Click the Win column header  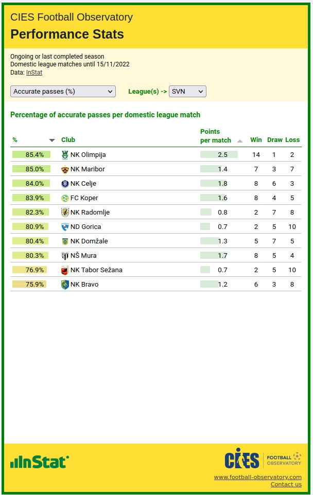256,140
